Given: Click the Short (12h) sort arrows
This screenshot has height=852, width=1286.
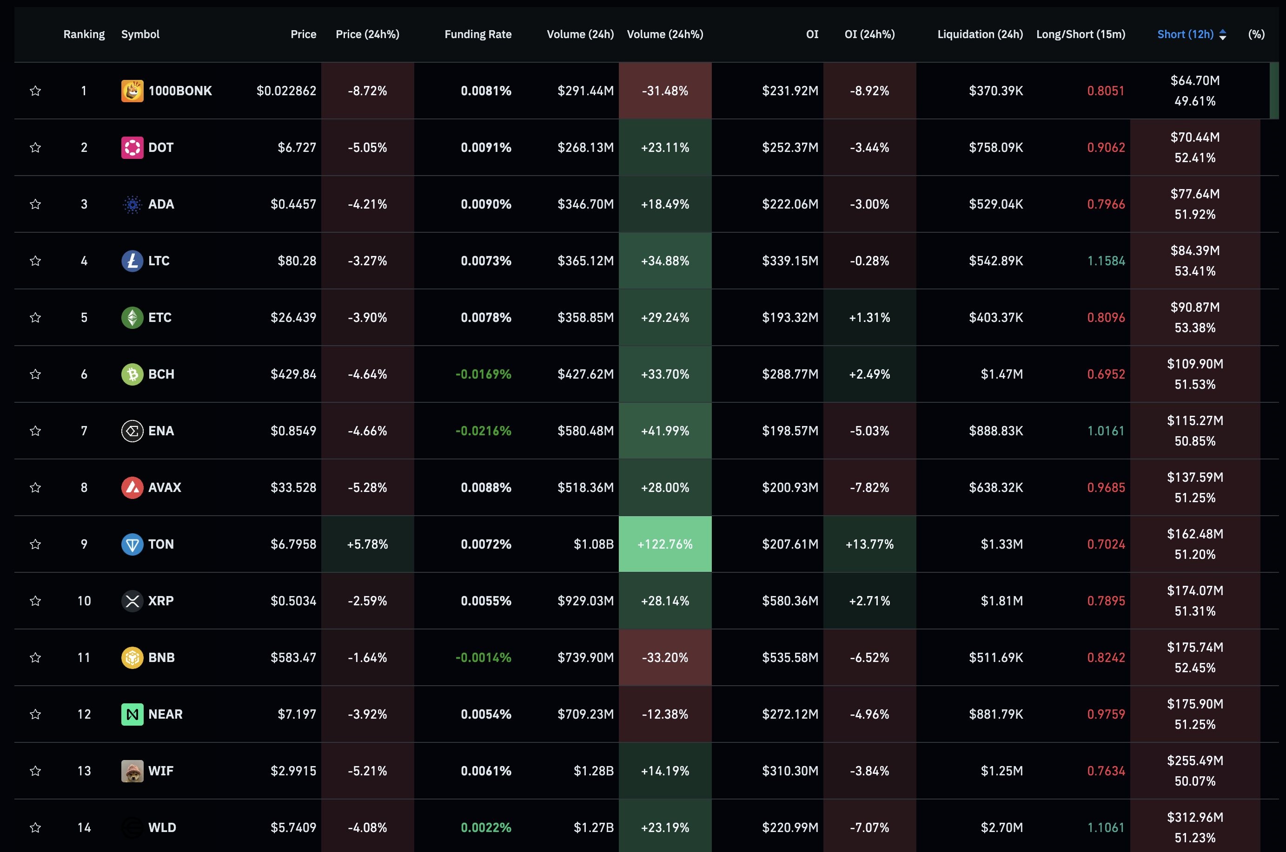Looking at the screenshot, I should 1223,35.
